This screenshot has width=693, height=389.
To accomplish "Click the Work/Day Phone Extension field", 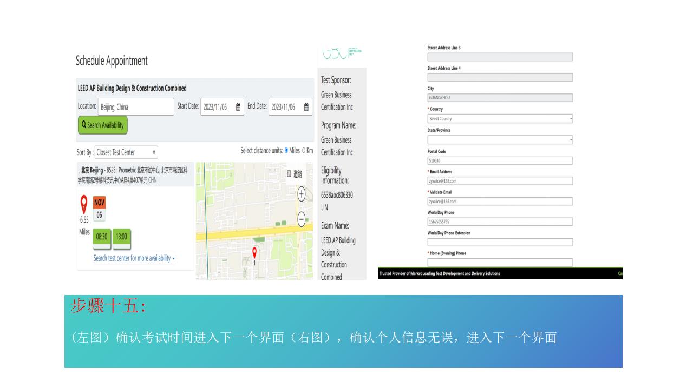I will pos(500,242).
